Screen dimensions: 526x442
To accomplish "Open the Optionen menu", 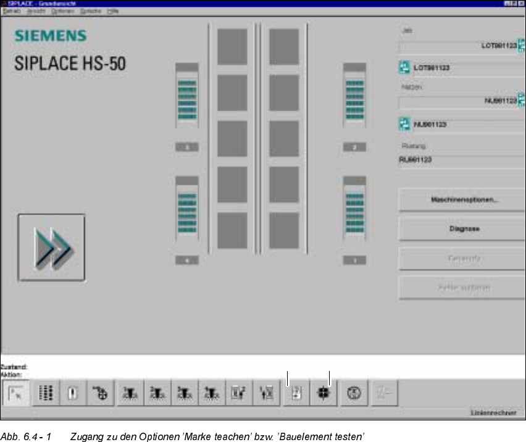I will (x=63, y=11).
